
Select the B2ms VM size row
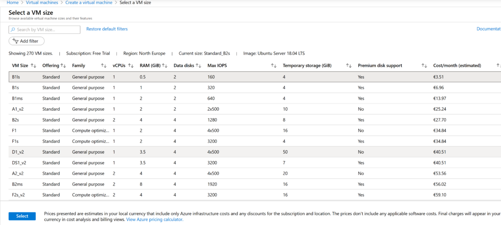(x=254, y=184)
